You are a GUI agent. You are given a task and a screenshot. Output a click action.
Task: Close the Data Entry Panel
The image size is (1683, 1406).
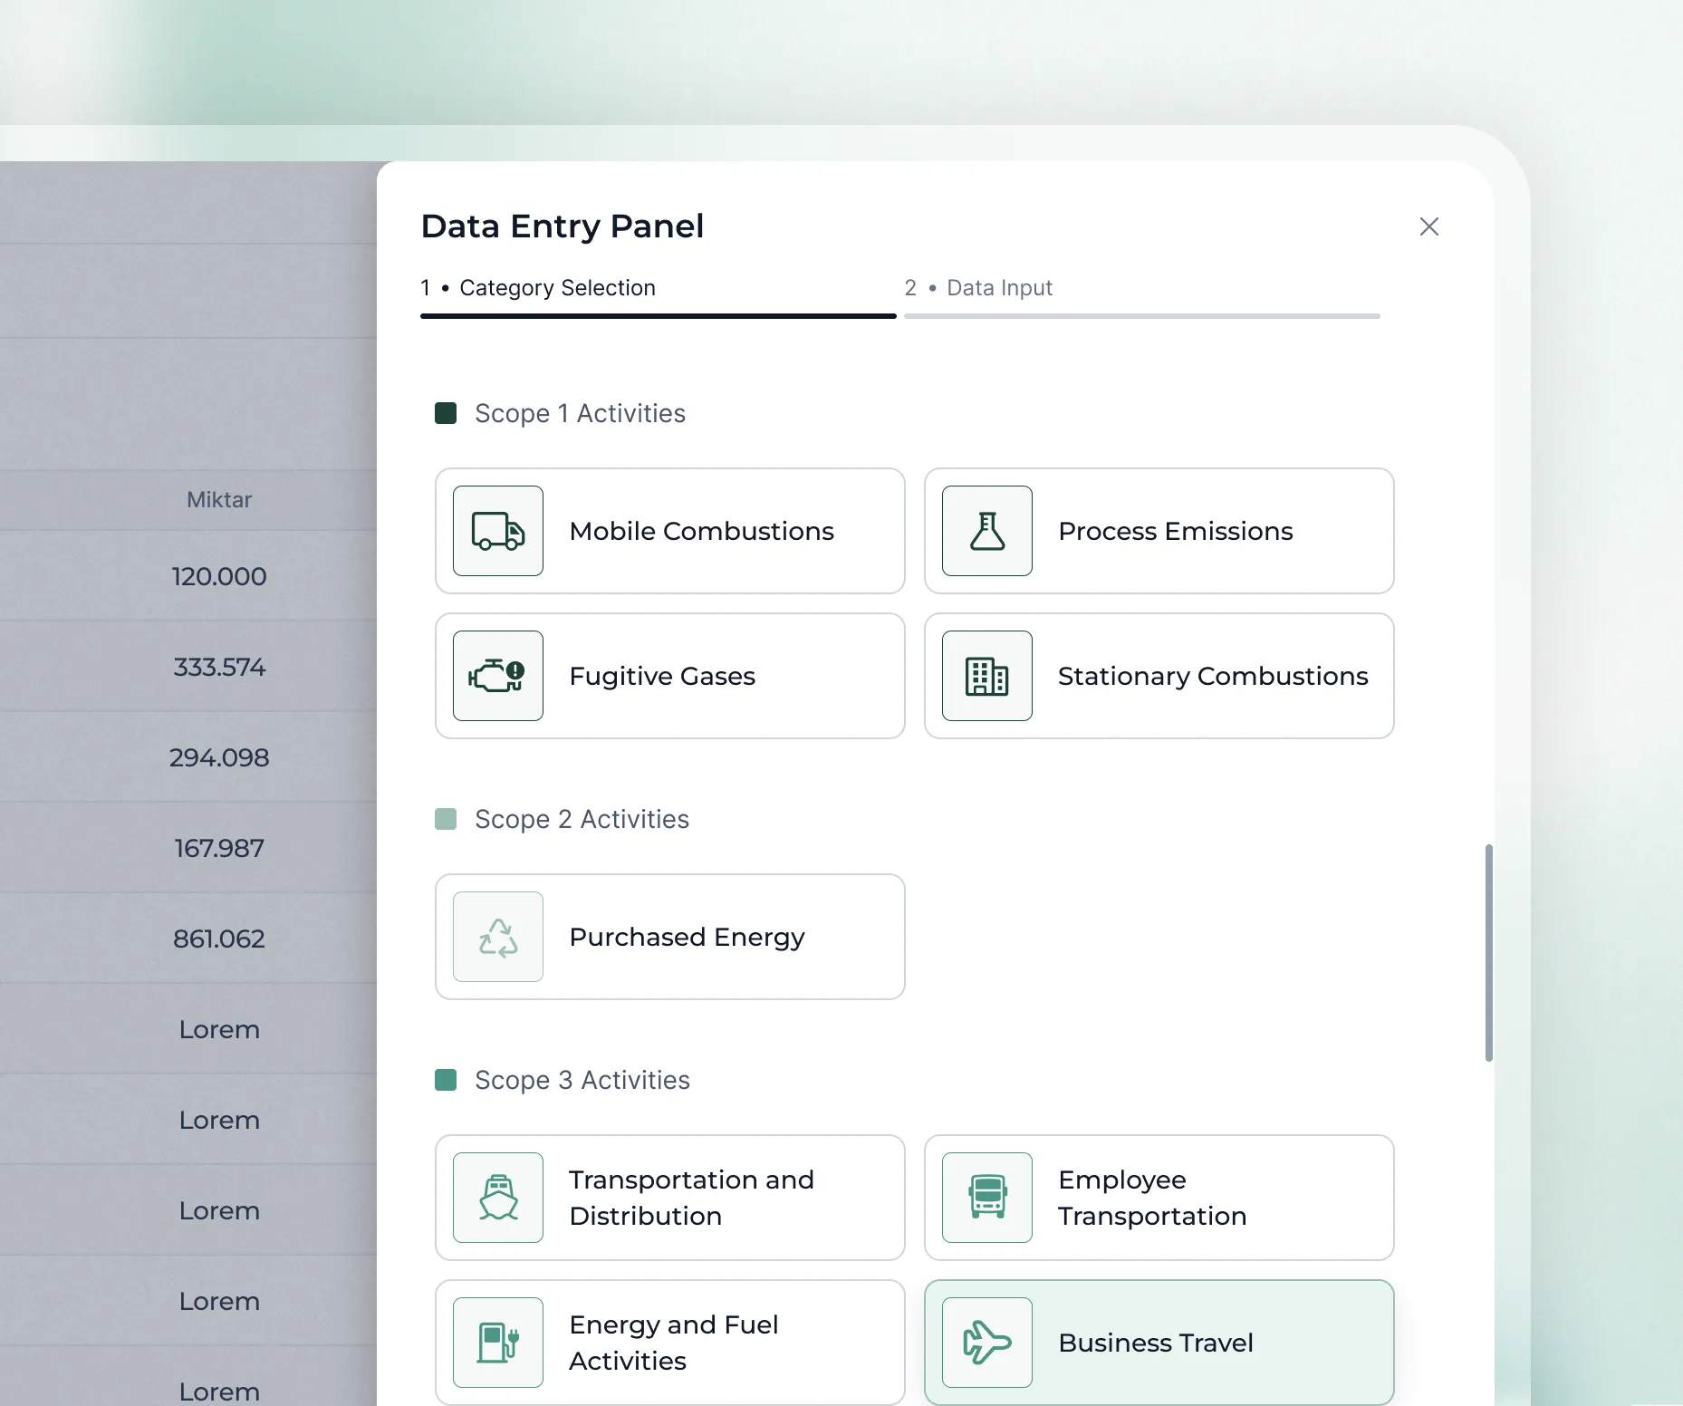click(1428, 226)
